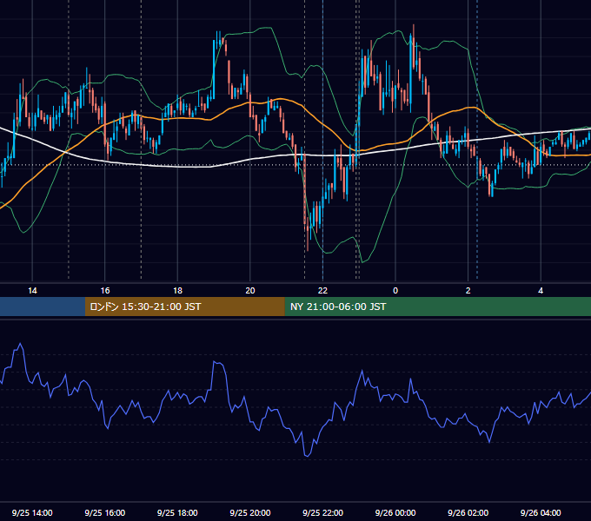
Task: Click the 9/25 18:00 time label
Action: pyautogui.click(x=177, y=512)
